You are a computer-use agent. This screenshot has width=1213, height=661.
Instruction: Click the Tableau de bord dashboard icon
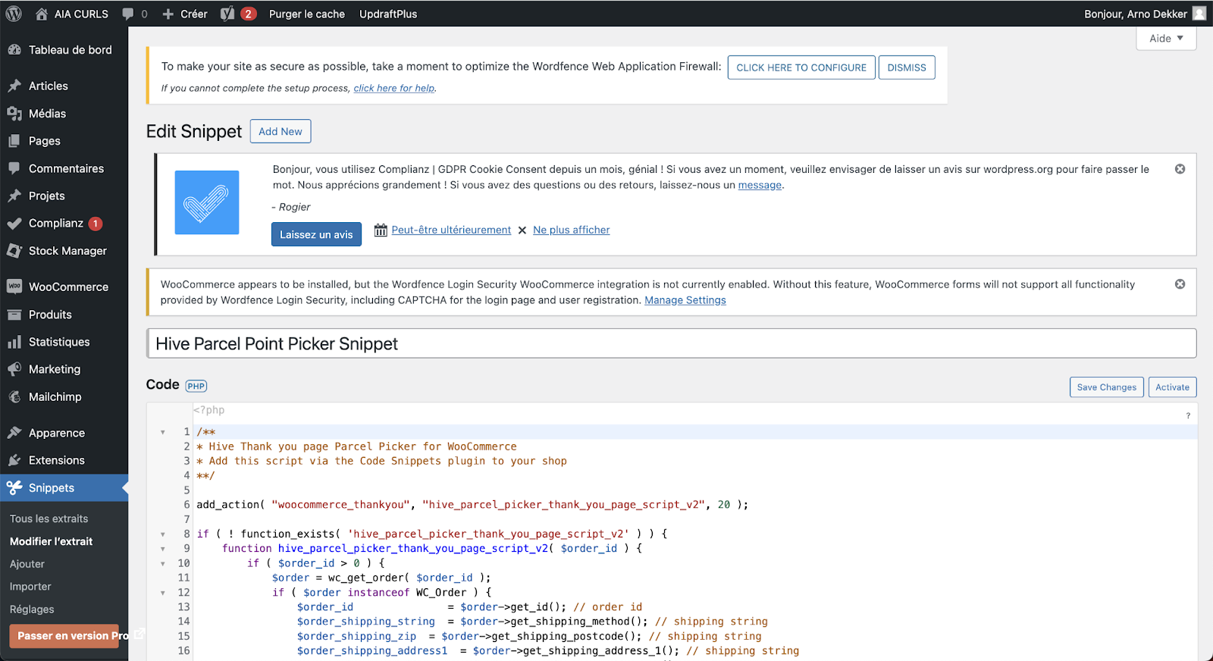click(14, 50)
